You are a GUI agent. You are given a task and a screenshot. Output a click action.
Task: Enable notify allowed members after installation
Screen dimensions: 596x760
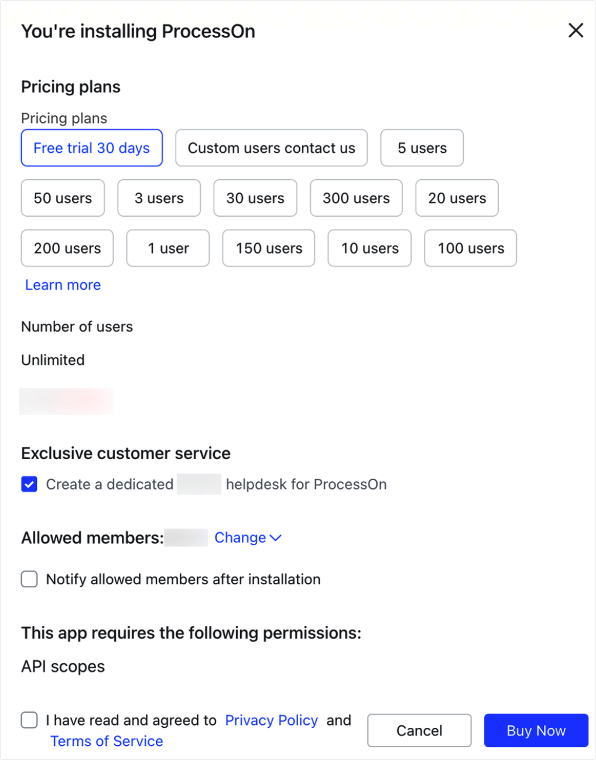(x=29, y=579)
